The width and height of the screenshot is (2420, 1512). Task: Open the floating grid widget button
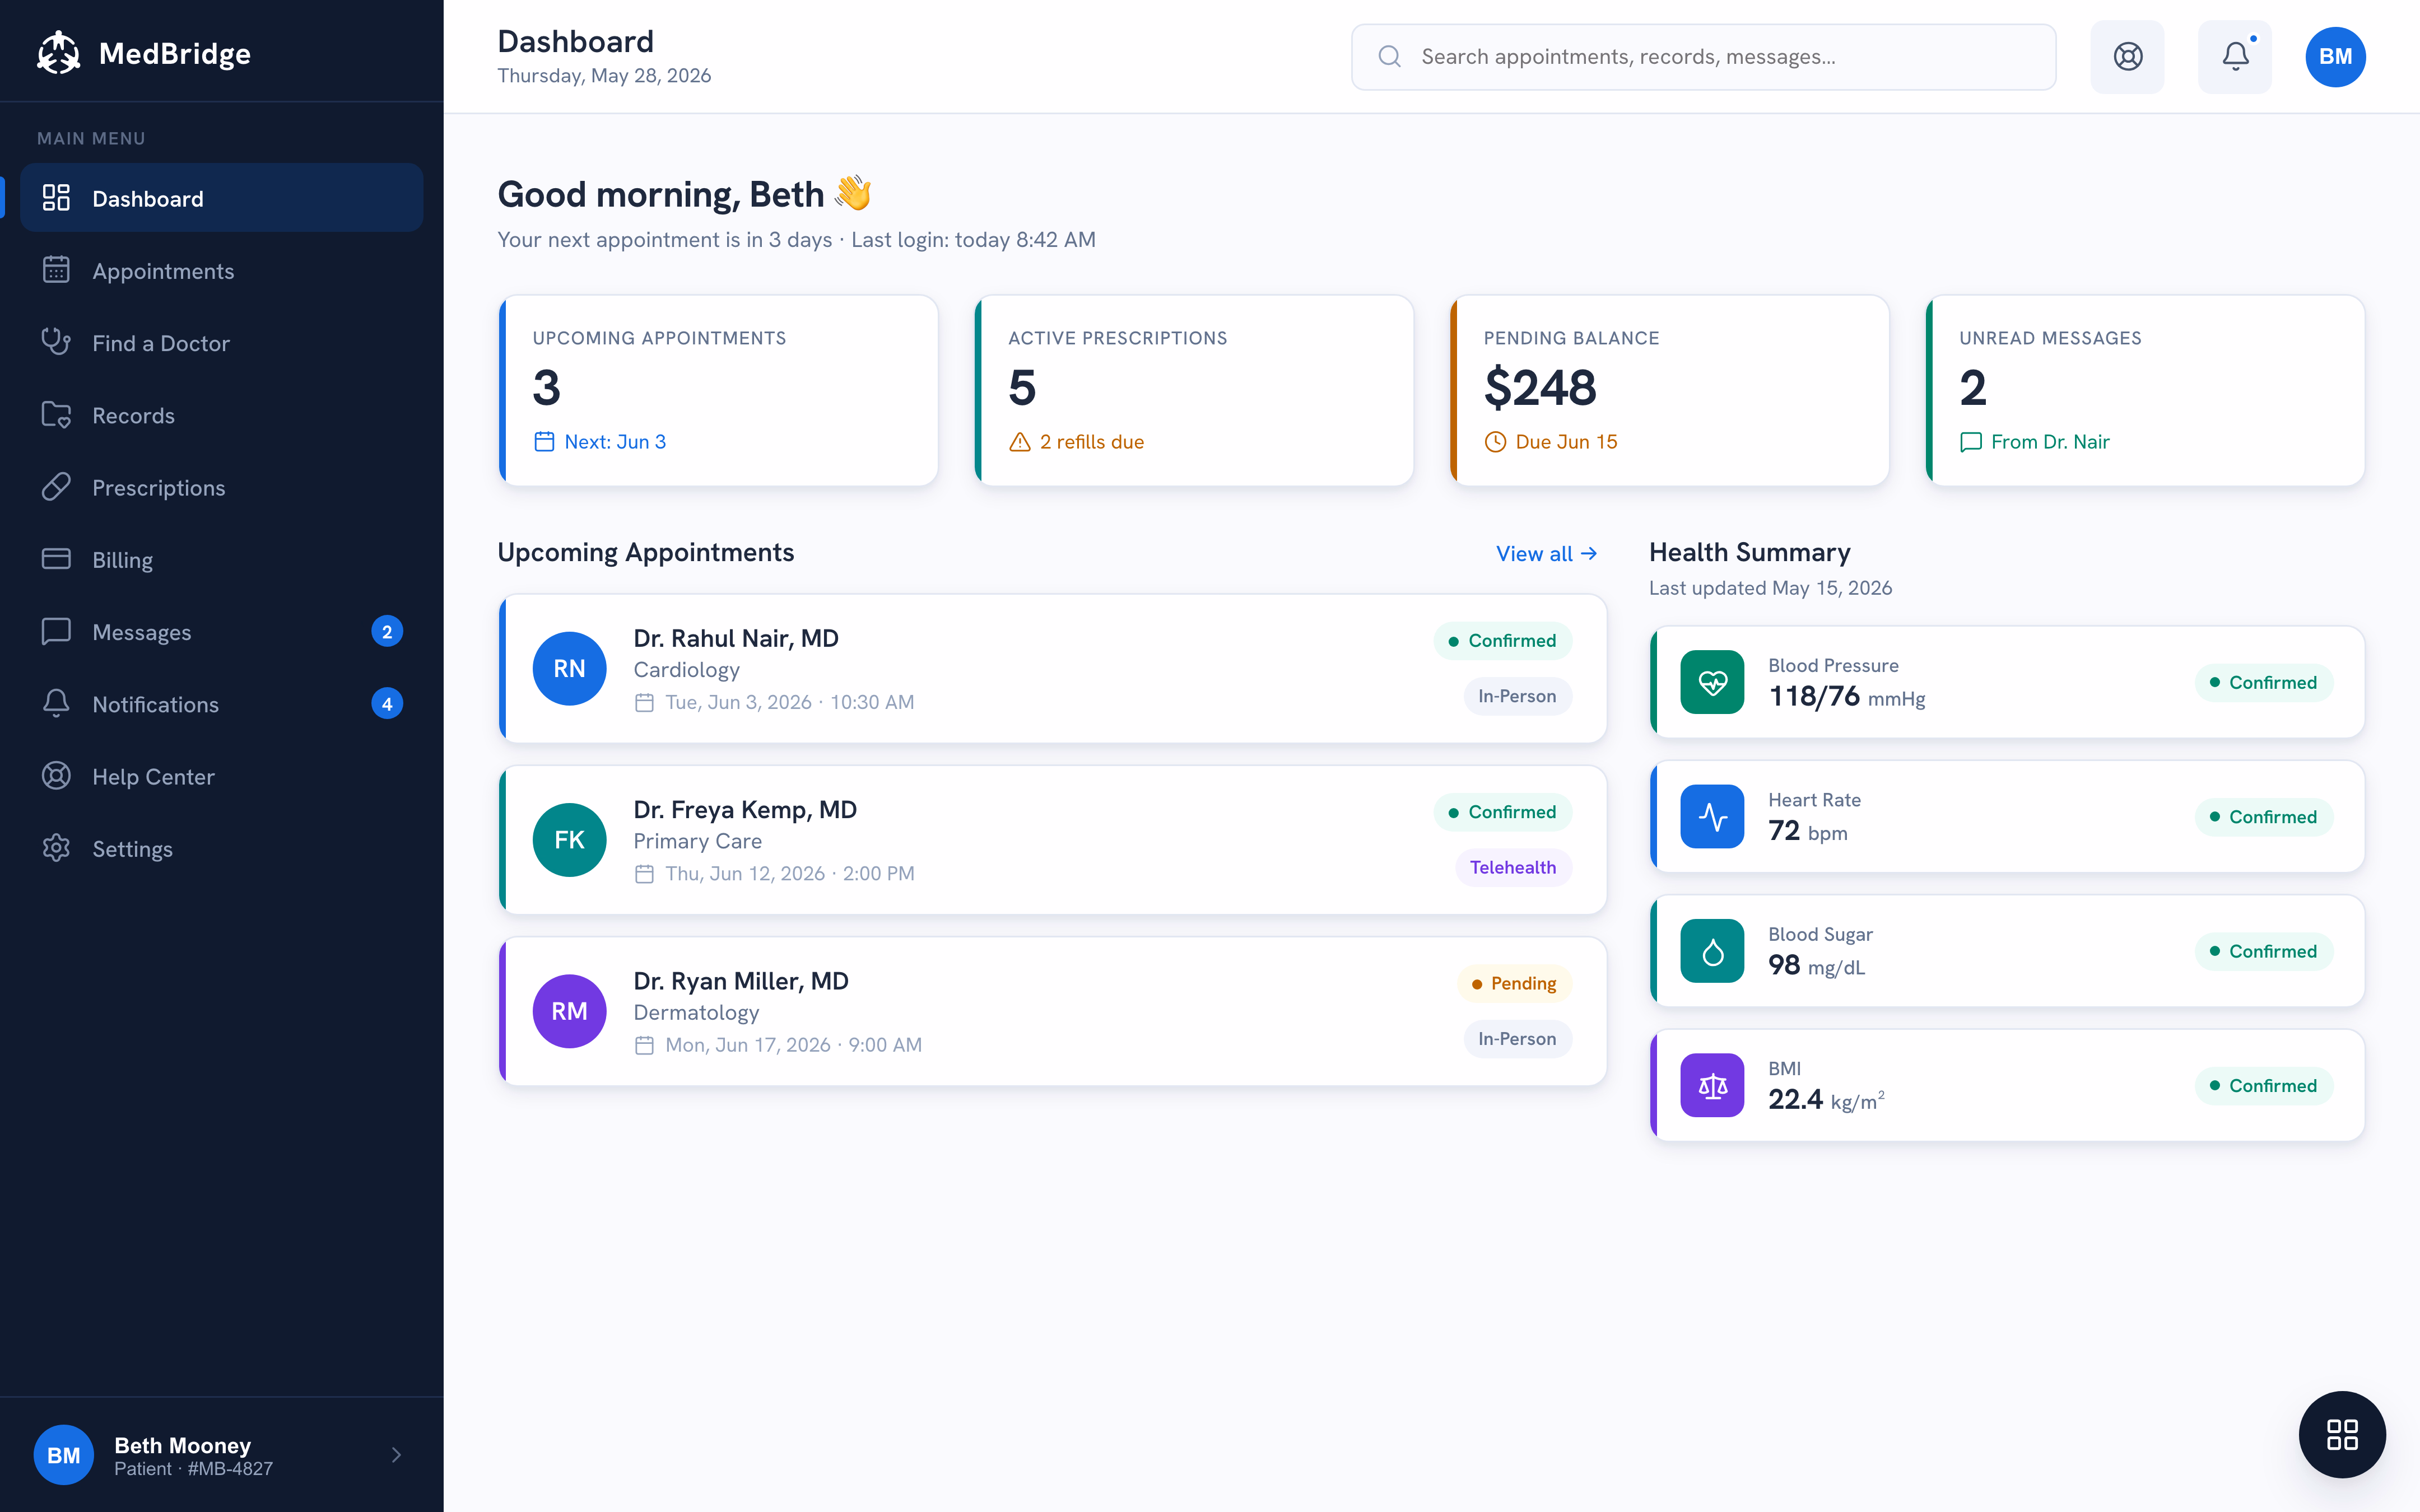click(x=2342, y=1434)
